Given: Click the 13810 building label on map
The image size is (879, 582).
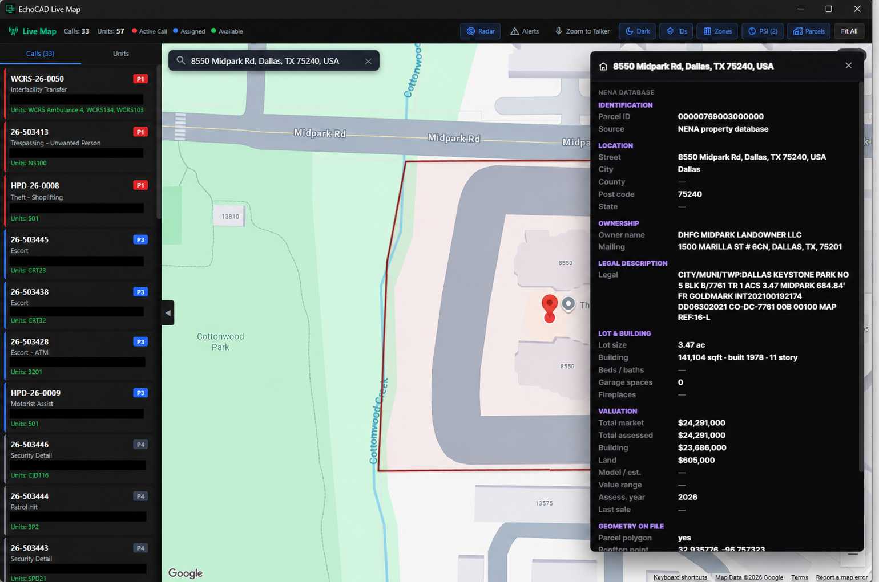Looking at the screenshot, I should click(x=230, y=217).
